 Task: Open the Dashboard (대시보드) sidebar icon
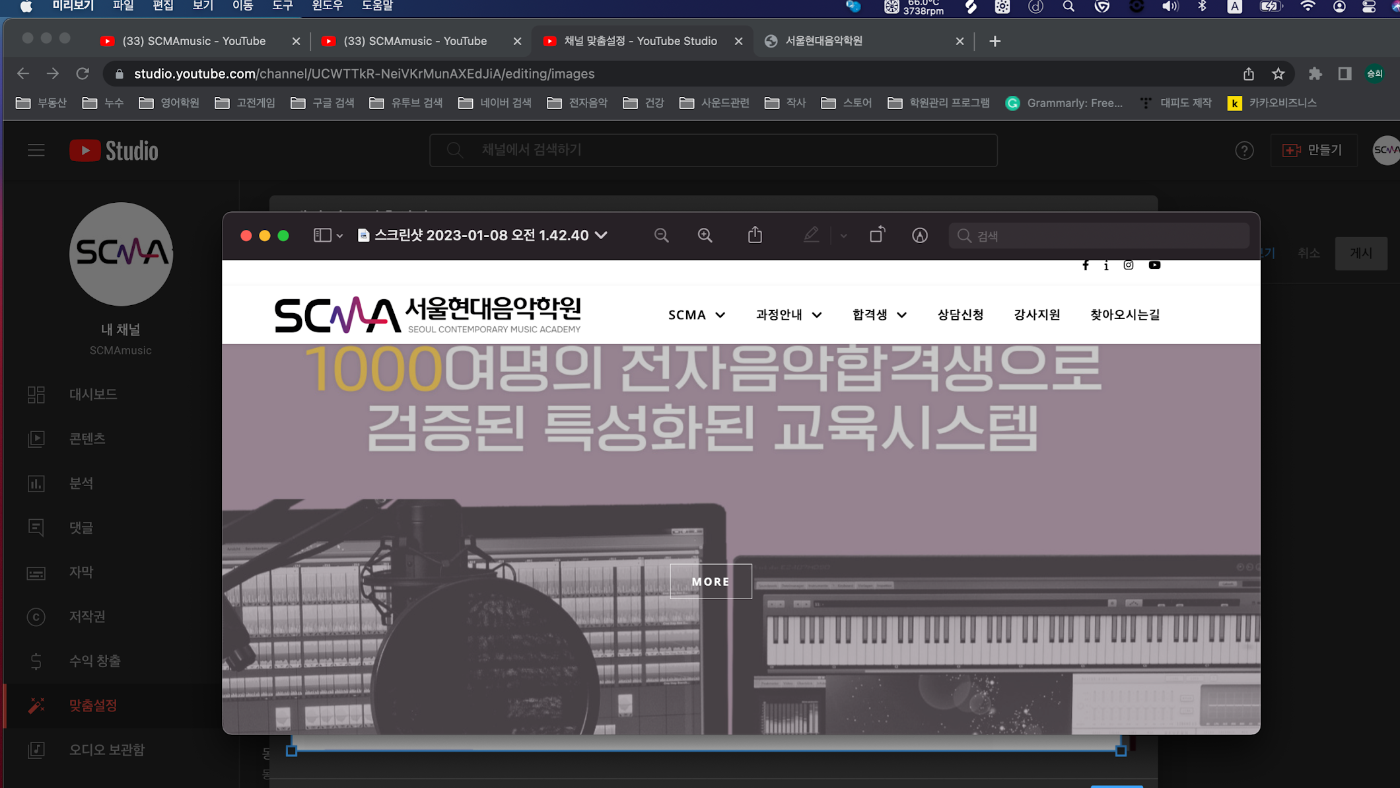(36, 394)
